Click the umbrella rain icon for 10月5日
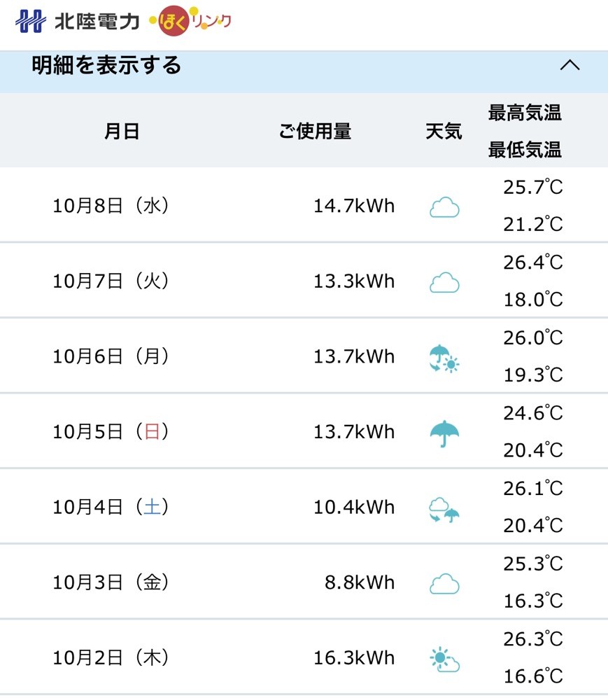This screenshot has height=698, width=608. point(444,433)
